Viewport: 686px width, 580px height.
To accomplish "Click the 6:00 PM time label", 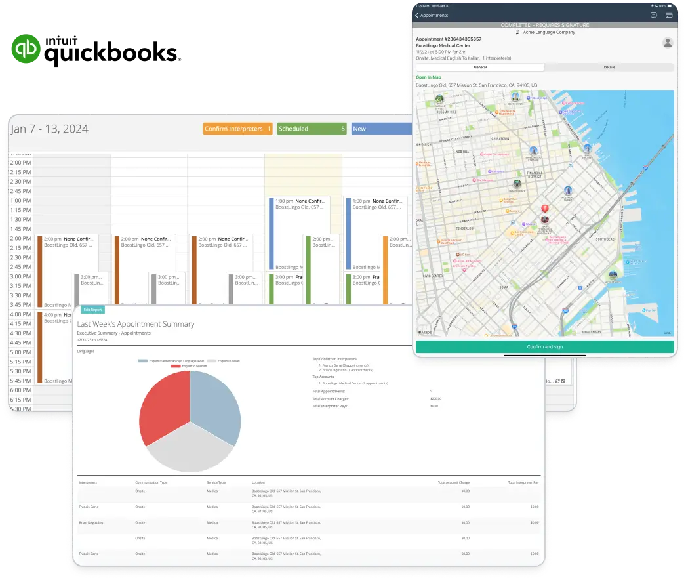I will [21, 390].
